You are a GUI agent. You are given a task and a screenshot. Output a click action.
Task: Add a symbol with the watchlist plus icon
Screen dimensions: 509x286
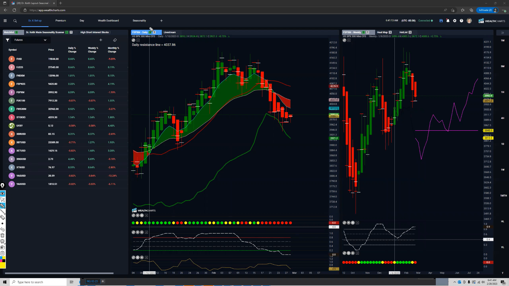pos(101,40)
